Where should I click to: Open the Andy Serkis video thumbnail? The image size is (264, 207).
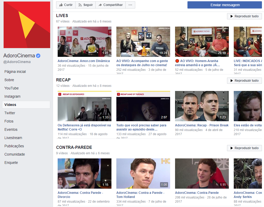click(x=248, y=173)
